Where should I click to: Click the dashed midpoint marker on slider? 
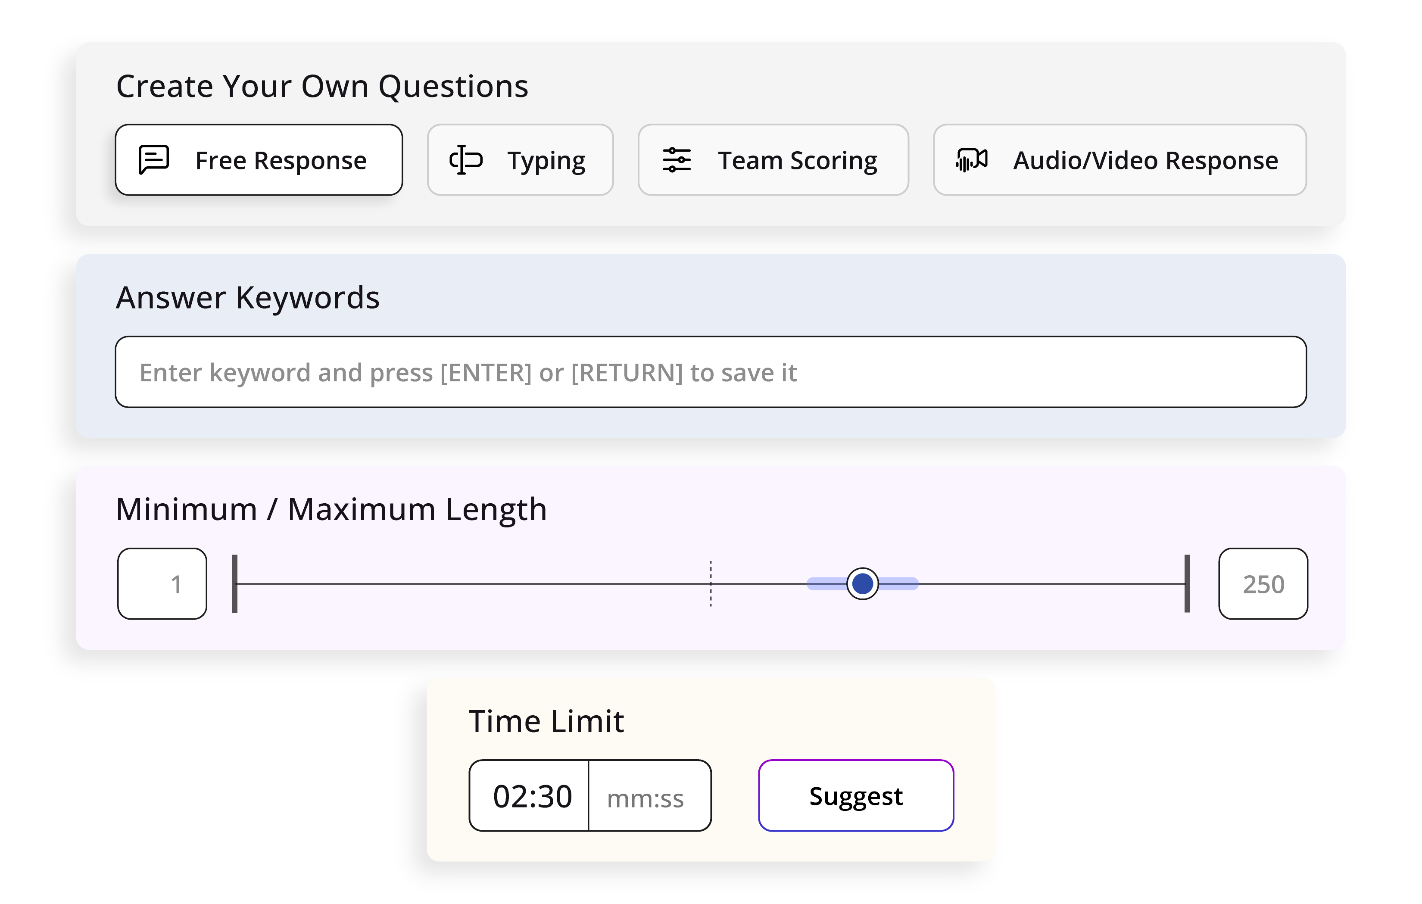click(x=711, y=583)
